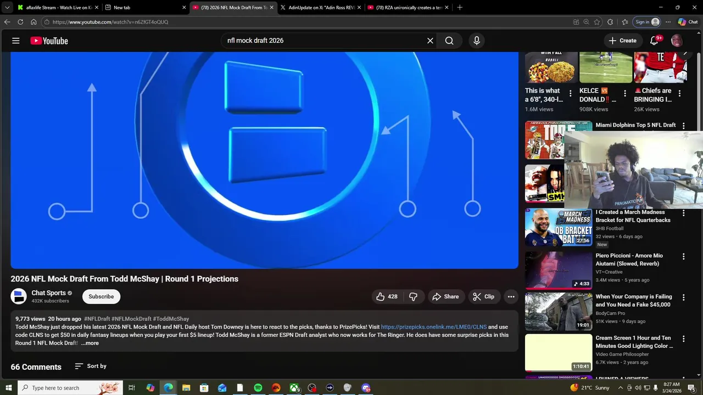Viewport: 703px width, 395px height.
Task: Open more actions ellipsis under the video
Action: (x=511, y=296)
